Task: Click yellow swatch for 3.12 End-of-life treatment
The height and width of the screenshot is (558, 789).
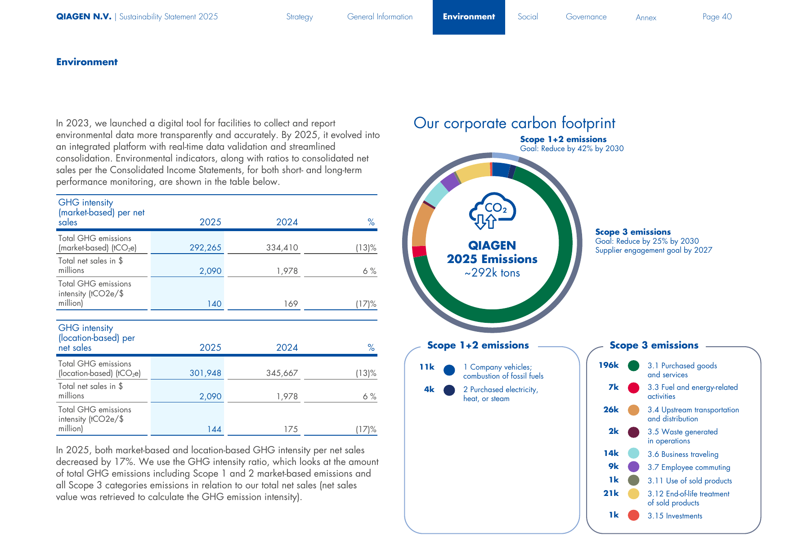Action: 633,494
